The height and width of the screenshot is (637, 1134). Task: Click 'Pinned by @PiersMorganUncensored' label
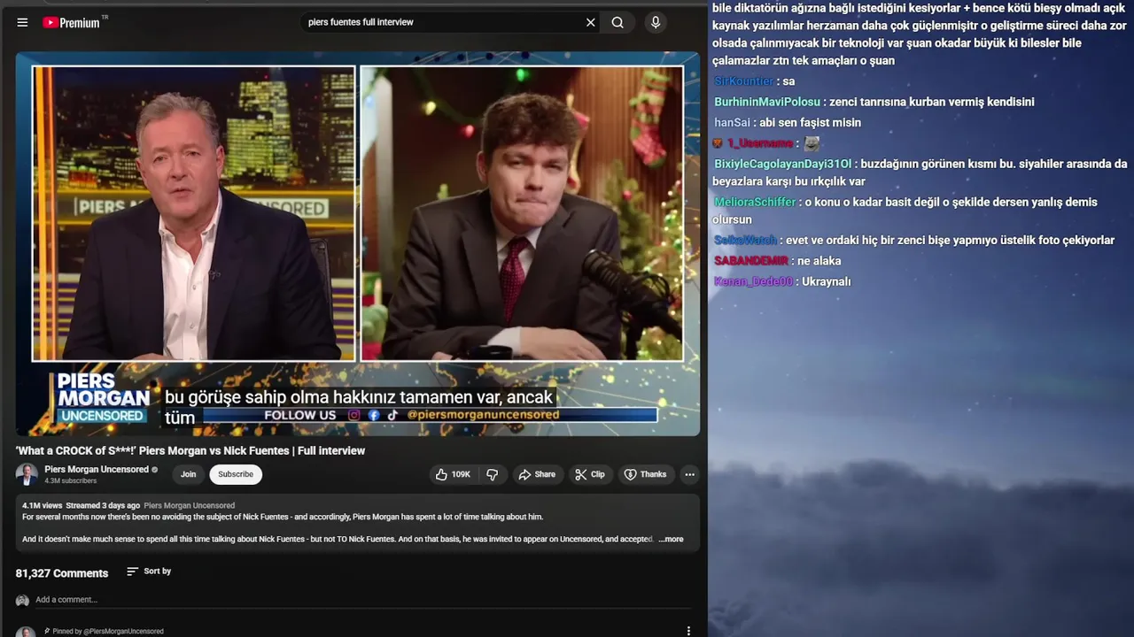[x=108, y=632]
